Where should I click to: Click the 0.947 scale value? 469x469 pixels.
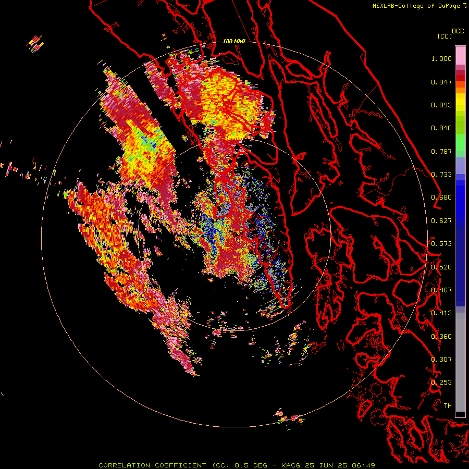point(441,82)
